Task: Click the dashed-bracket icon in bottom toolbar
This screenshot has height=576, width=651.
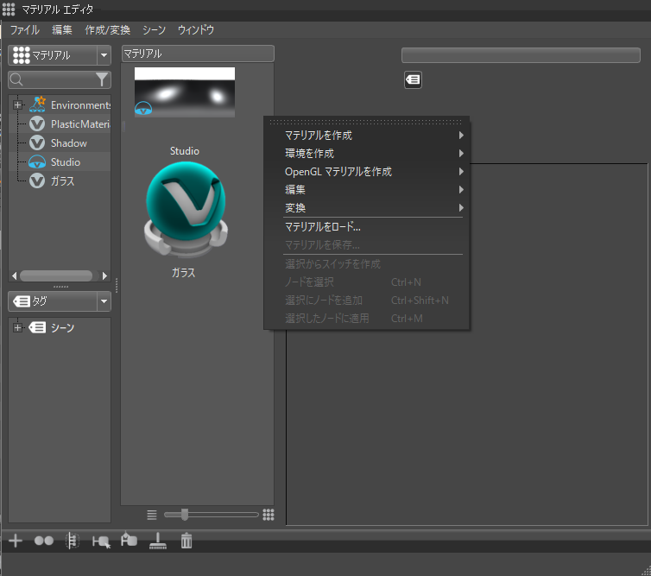Action: pyautogui.click(x=73, y=541)
